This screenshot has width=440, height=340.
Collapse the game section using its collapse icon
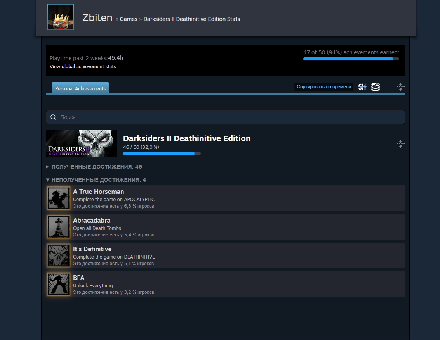[x=401, y=144]
